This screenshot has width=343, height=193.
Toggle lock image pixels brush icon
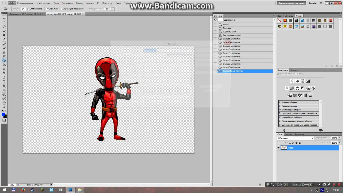coord(293,143)
